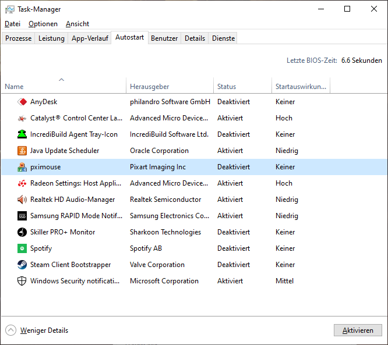Select Windows Security notificati... name

[x=75, y=281]
